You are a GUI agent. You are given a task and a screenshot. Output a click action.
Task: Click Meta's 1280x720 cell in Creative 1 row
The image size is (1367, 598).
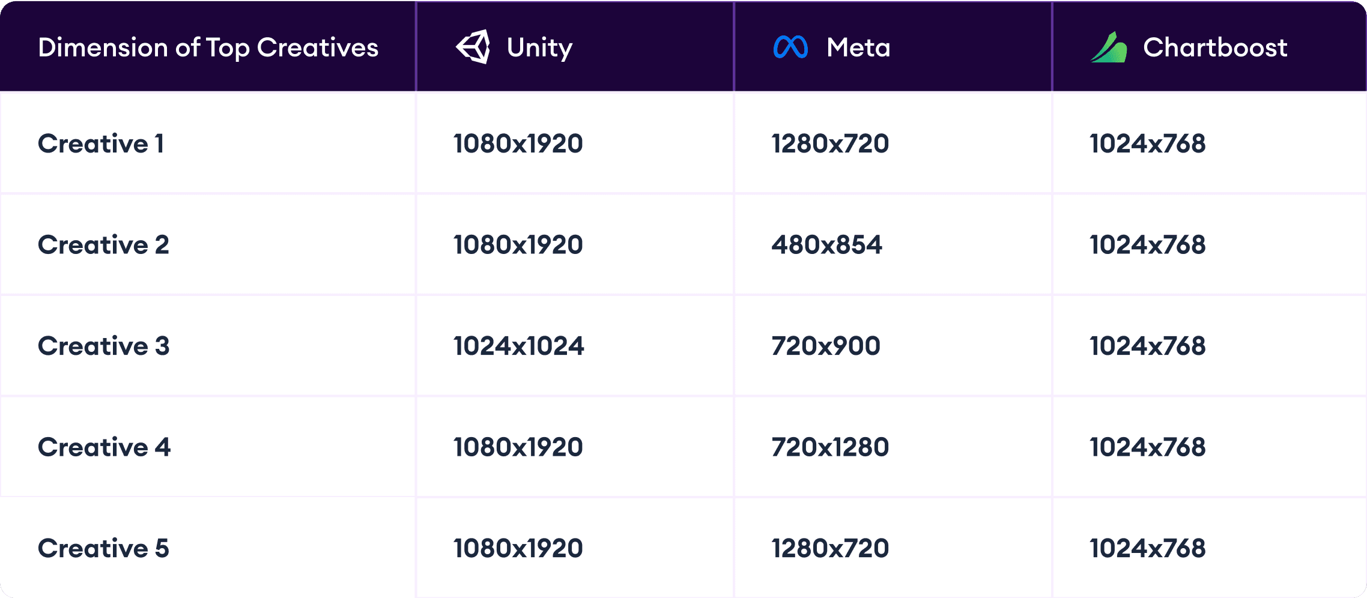pos(830,143)
